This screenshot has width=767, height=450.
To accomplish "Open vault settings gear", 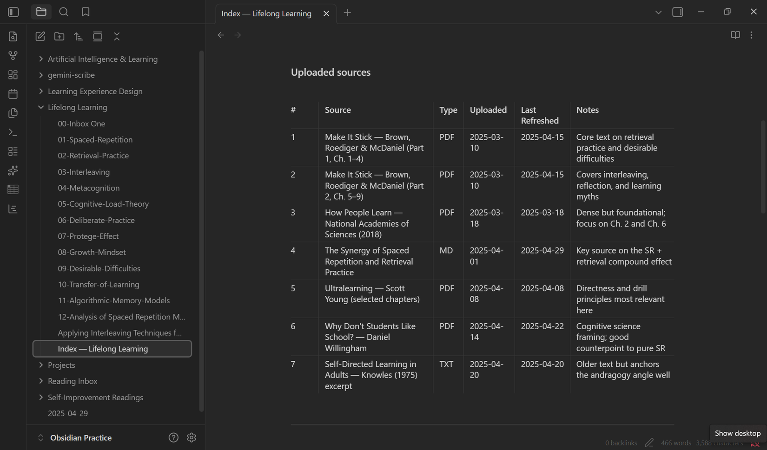I will point(192,437).
